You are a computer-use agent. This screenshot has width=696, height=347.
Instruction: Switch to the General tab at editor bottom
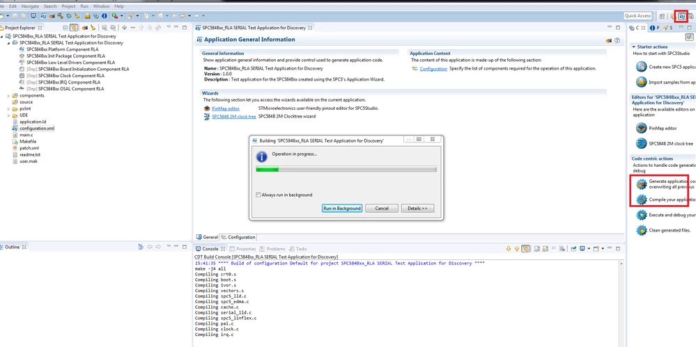208,237
